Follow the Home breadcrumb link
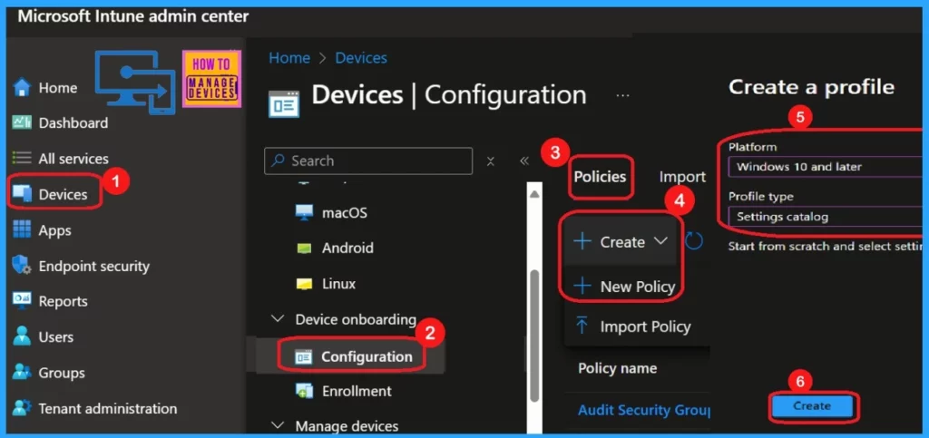Screen dimensions: 929x438 289,58
